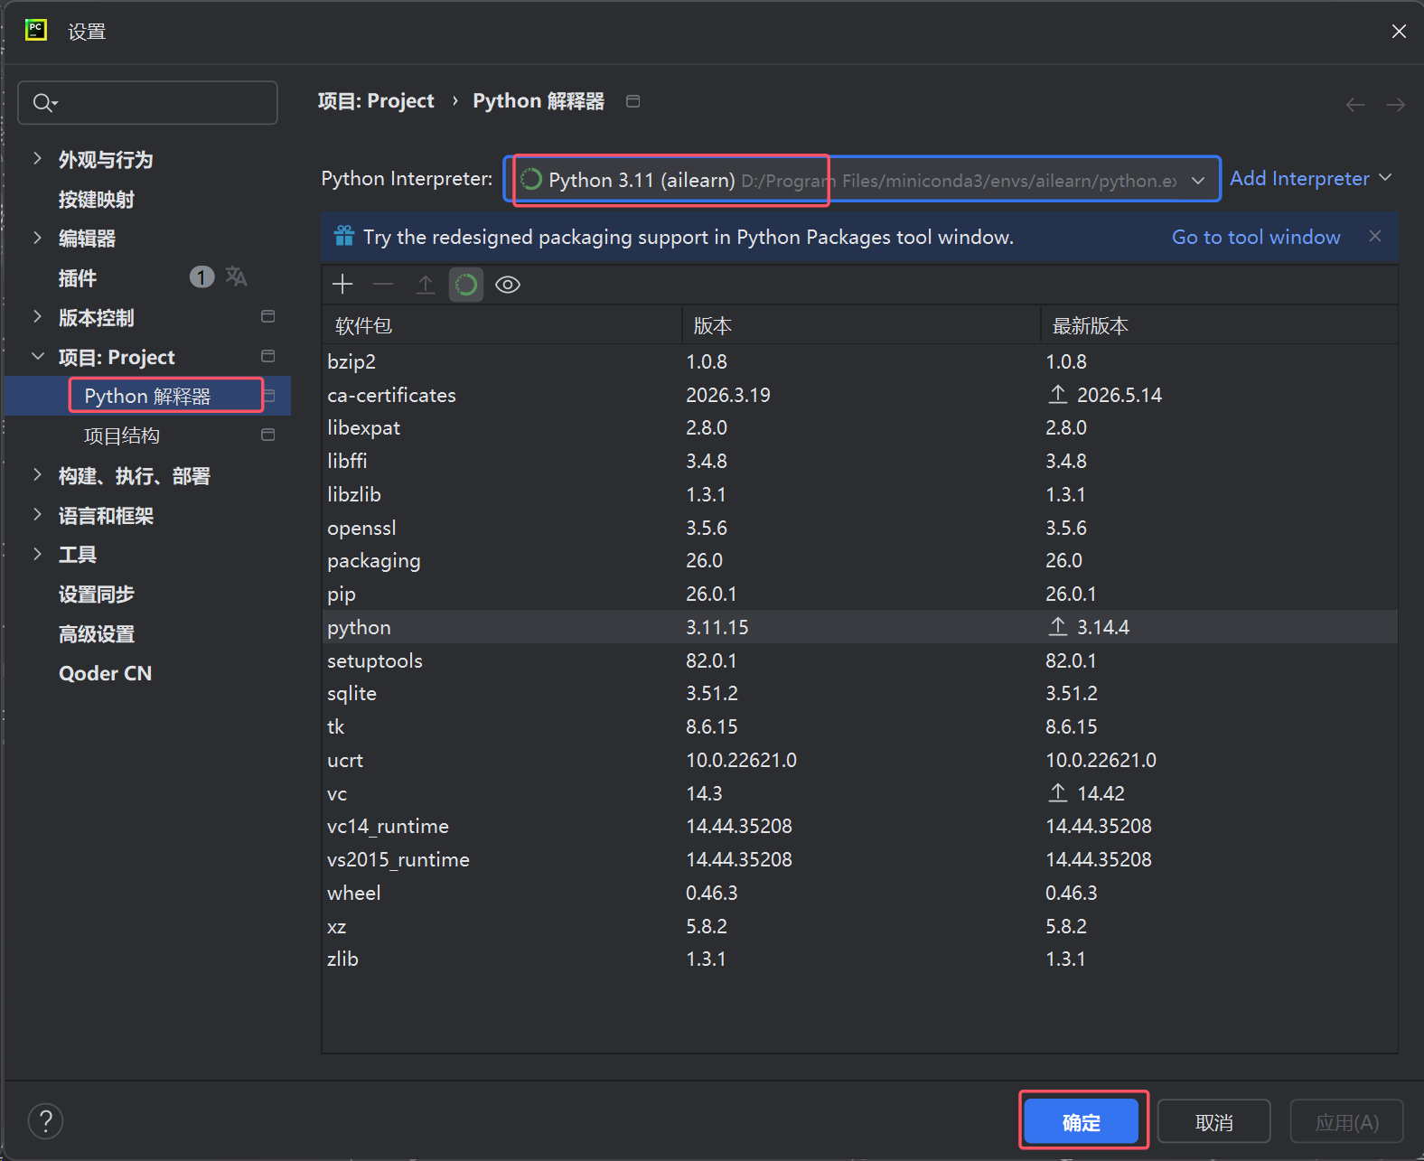The width and height of the screenshot is (1424, 1161).
Task: Open the 设置同步 settings page
Action: tap(97, 594)
